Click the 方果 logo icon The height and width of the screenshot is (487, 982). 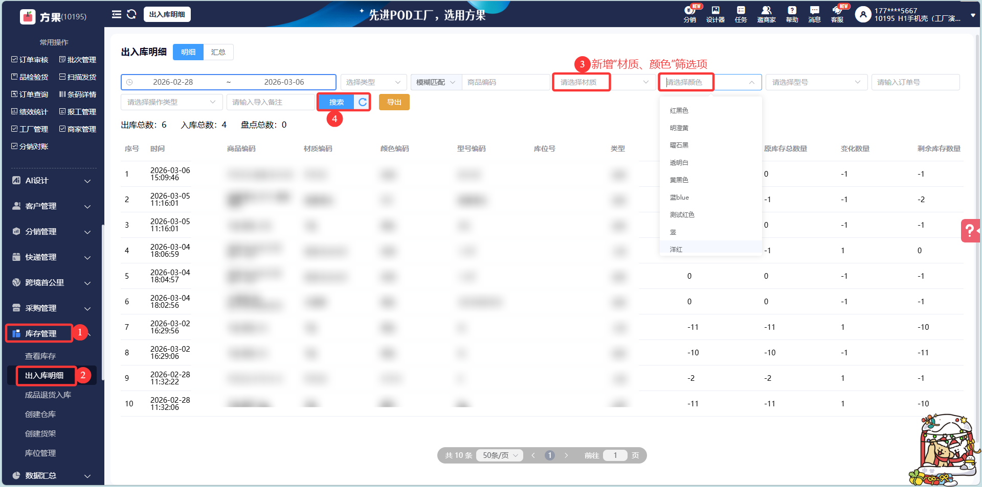click(x=28, y=17)
